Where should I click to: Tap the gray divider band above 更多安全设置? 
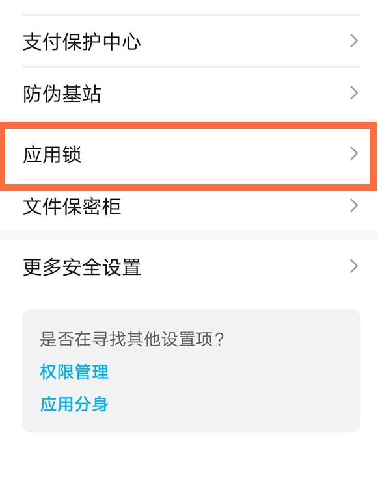[x=189, y=235]
